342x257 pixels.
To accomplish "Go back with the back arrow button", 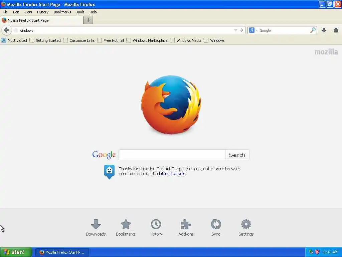I will (7, 30).
